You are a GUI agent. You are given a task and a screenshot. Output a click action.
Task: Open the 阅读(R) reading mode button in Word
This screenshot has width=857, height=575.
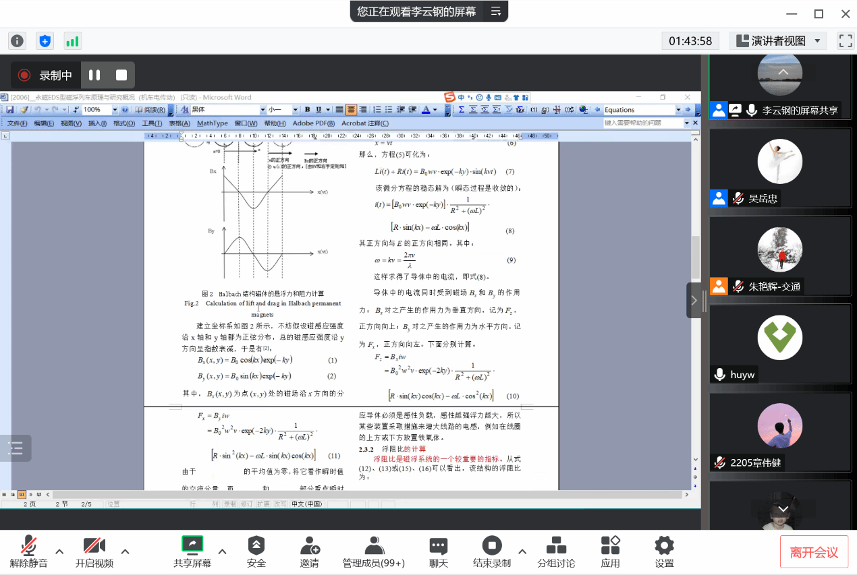coord(149,109)
